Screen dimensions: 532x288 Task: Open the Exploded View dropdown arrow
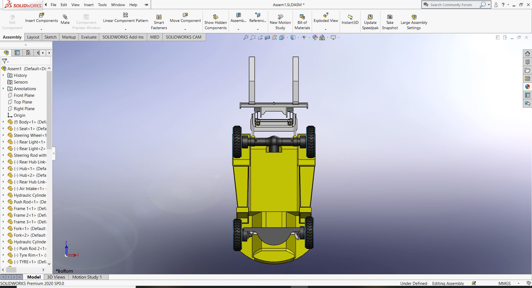coord(326,29)
